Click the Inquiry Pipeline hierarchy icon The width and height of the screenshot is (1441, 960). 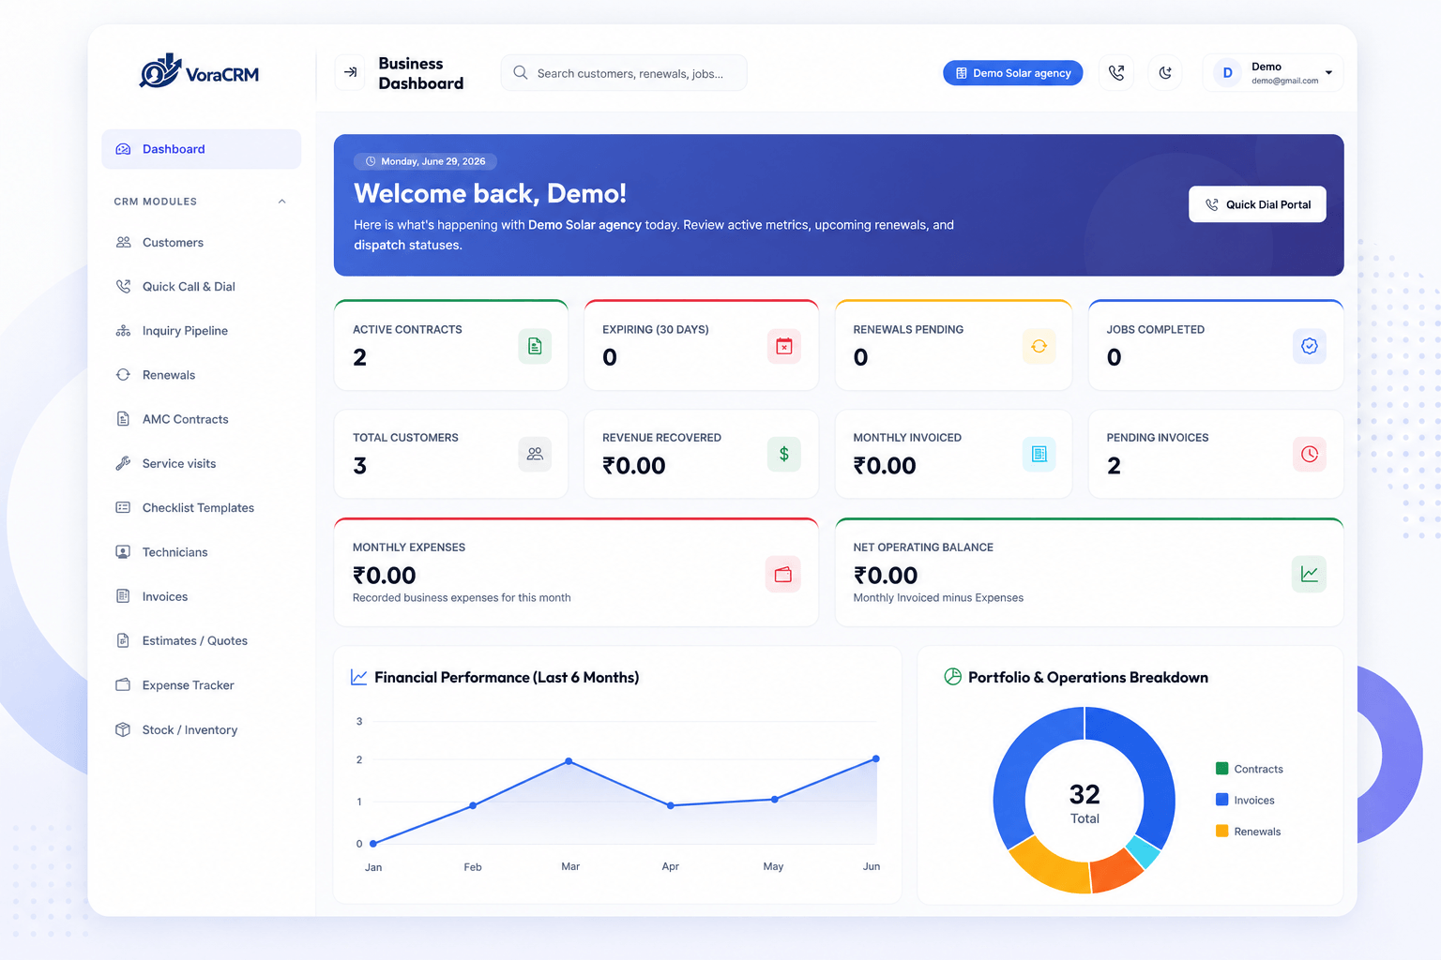click(x=123, y=331)
